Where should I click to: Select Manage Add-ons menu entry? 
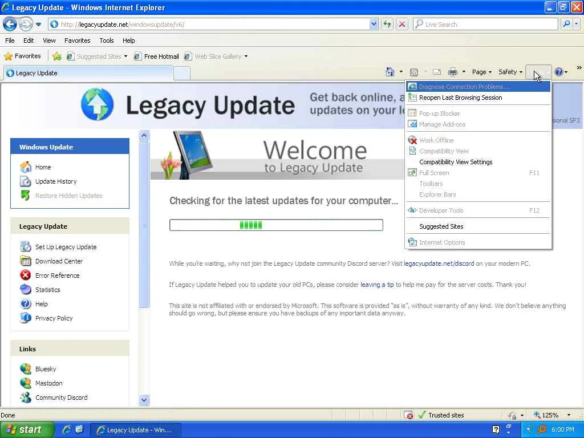(478, 124)
